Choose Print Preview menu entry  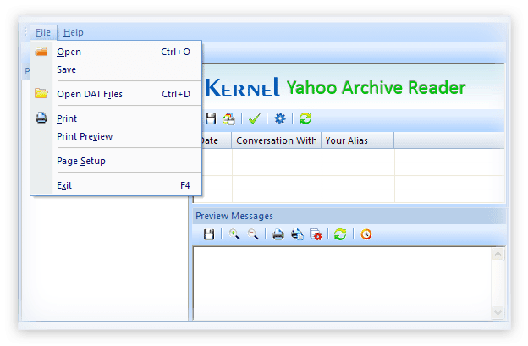116,136
